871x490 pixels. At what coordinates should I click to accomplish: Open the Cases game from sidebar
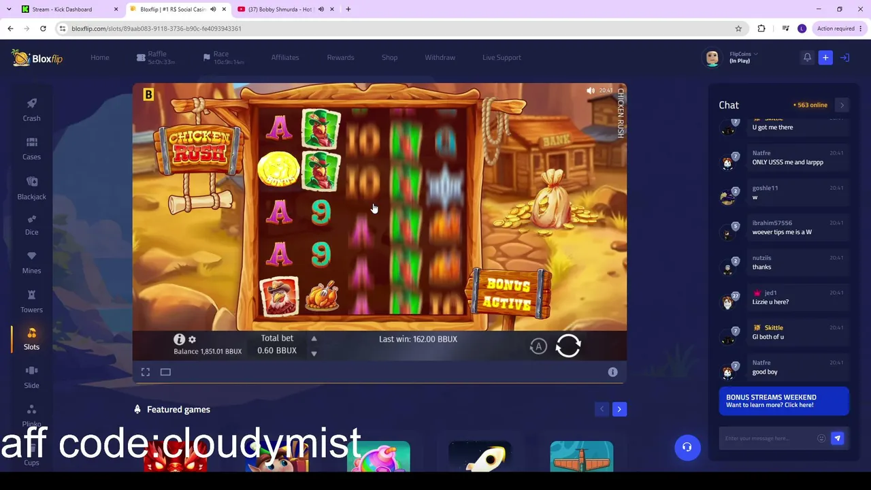tap(31, 148)
